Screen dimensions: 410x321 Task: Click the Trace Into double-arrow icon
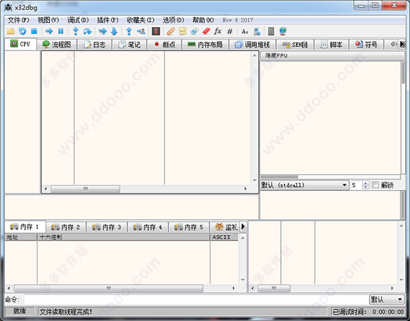(102, 31)
